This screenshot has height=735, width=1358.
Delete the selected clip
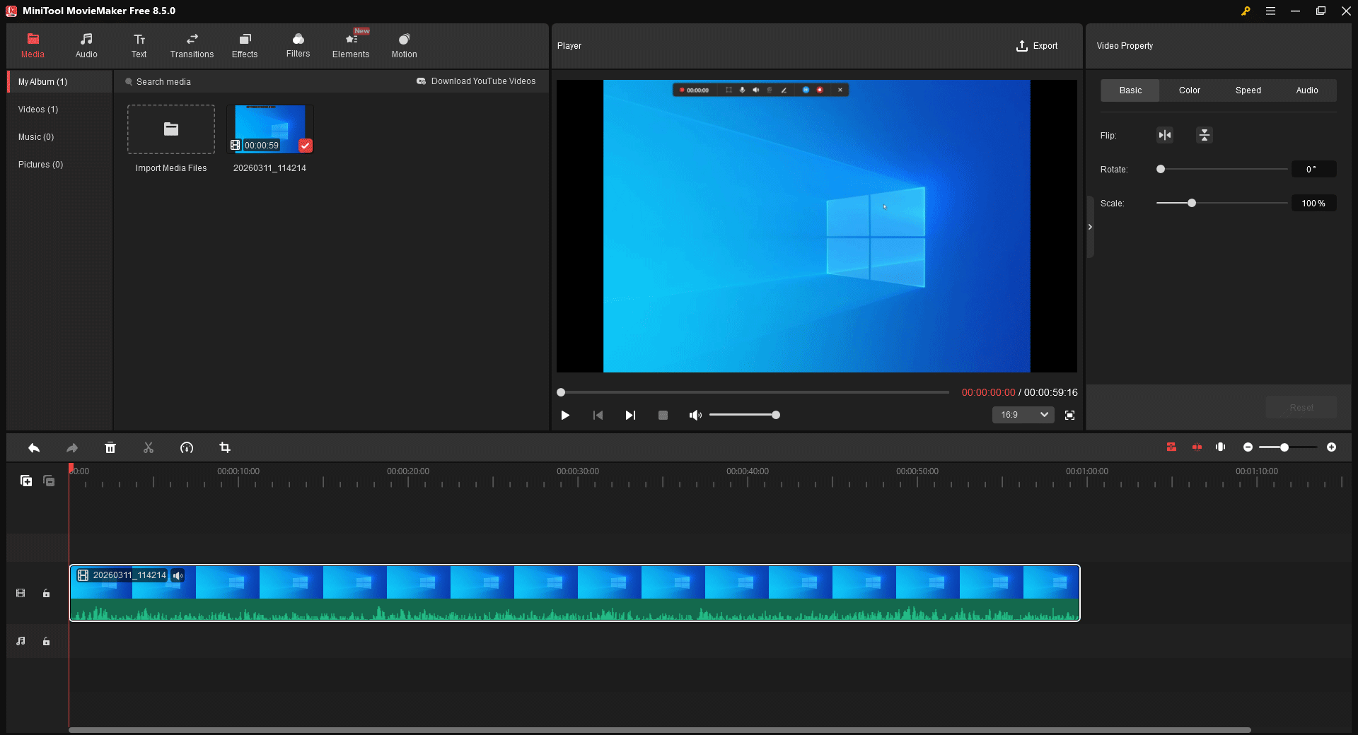[x=110, y=447]
